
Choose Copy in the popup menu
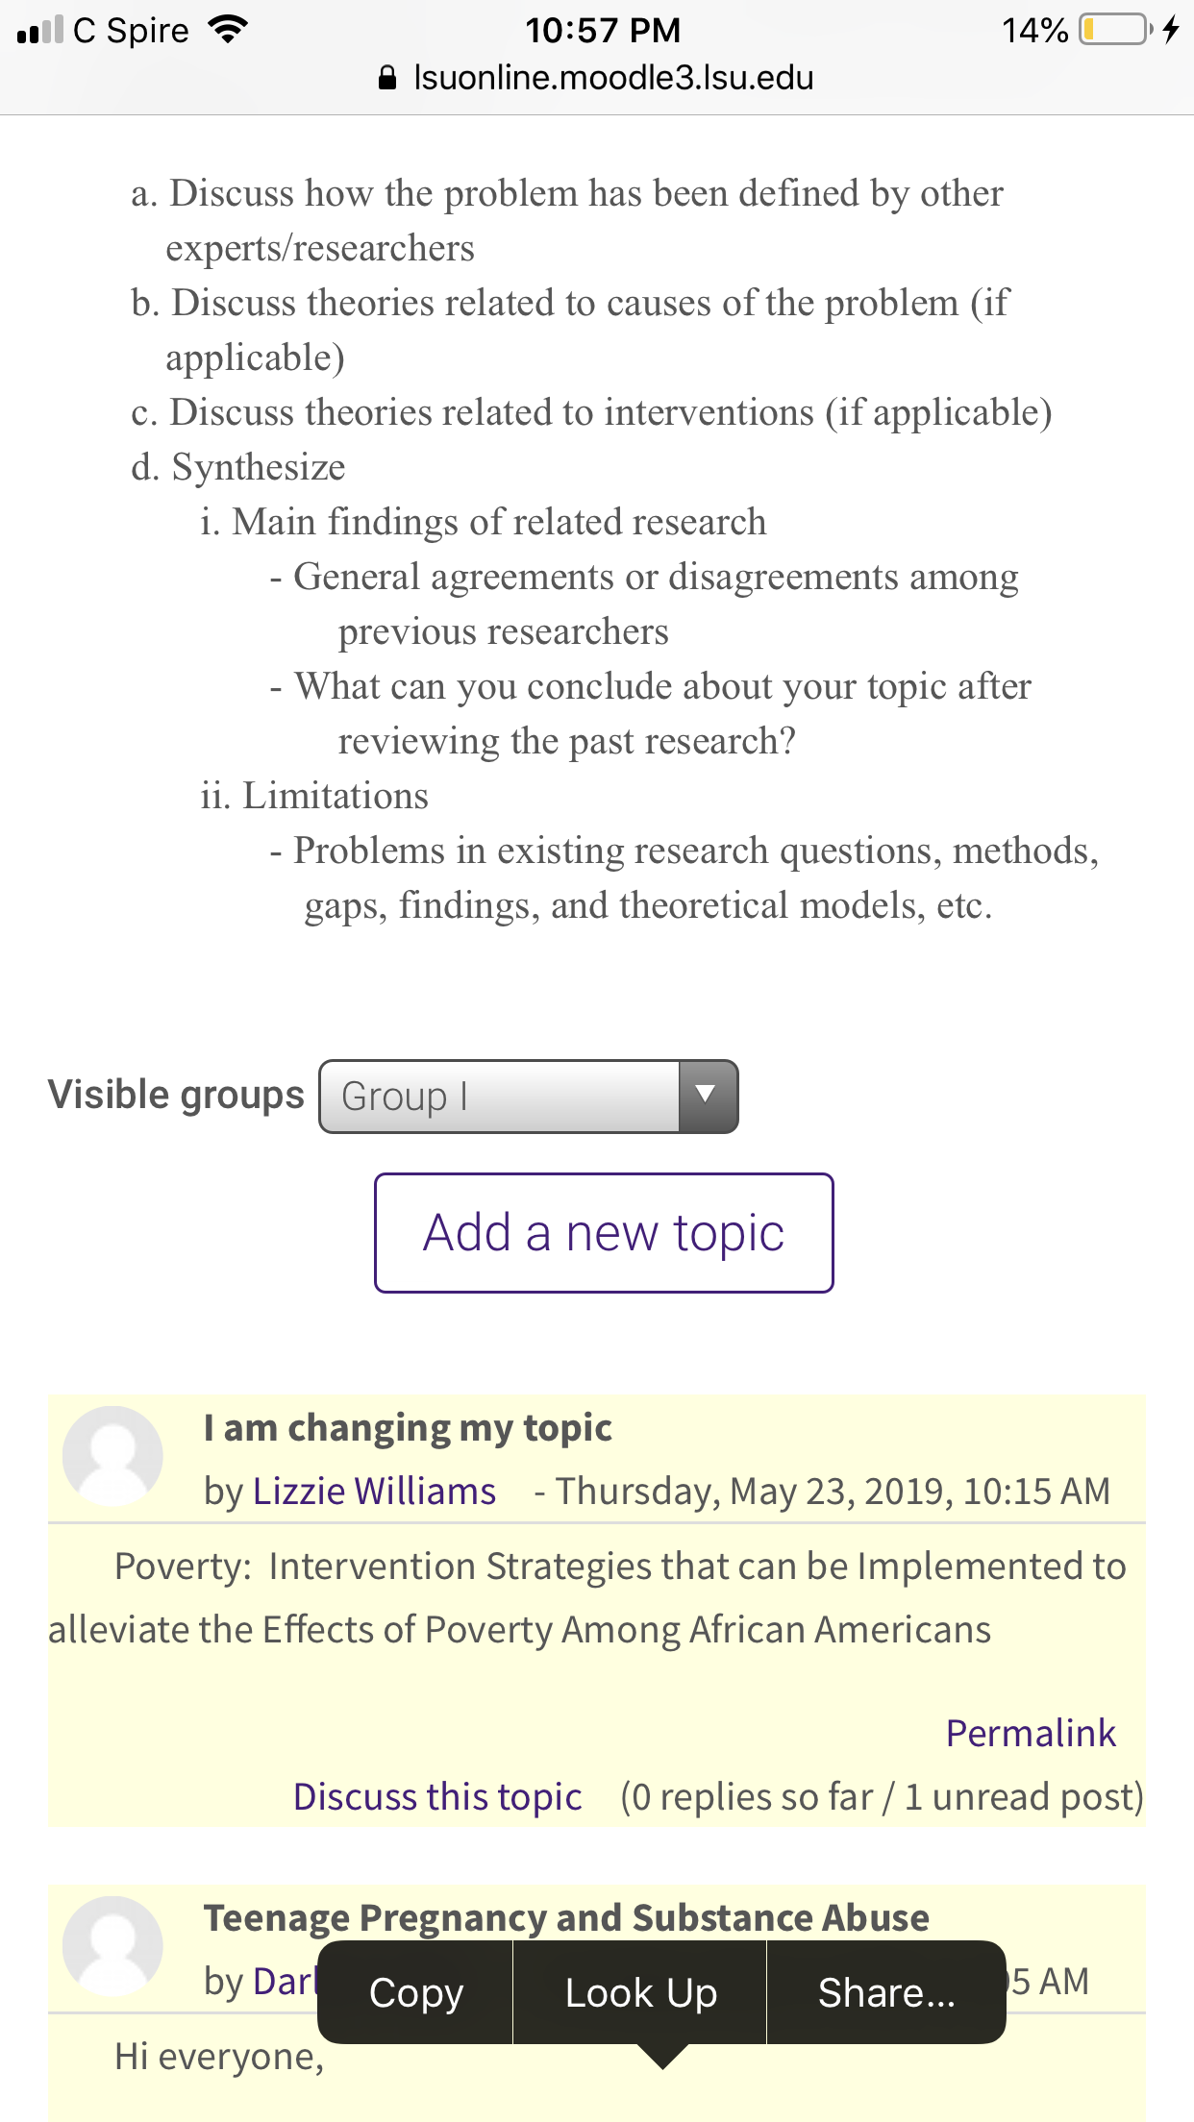[x=415, y=1992]
